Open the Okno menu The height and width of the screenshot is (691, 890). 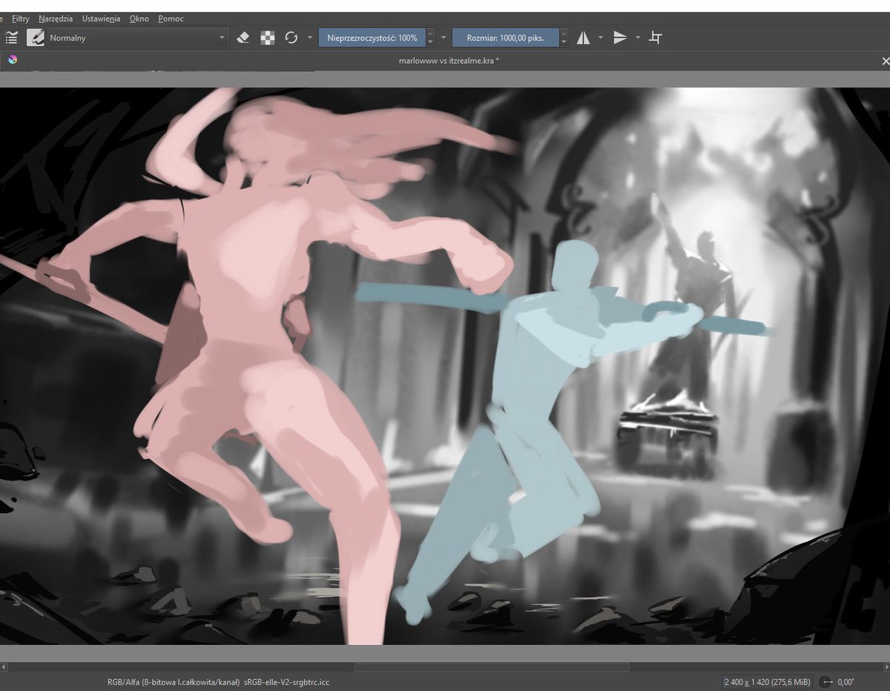139,19
